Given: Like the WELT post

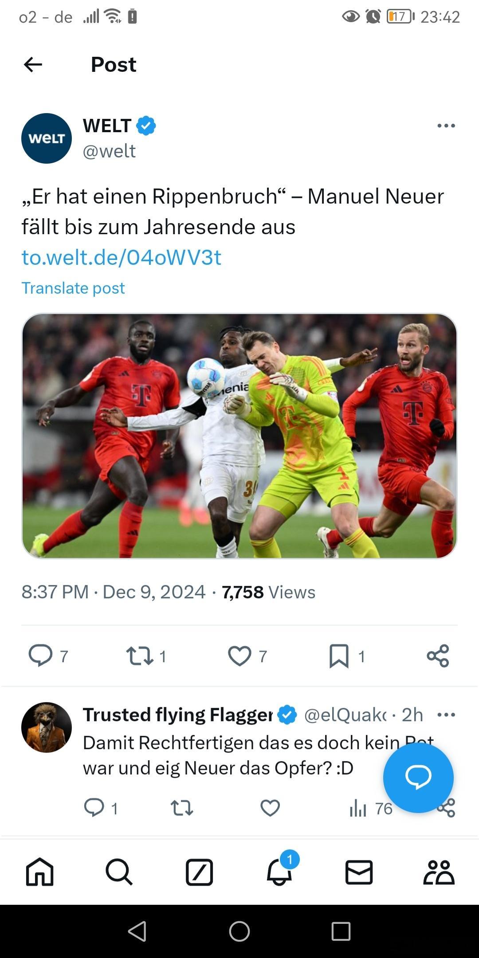Looking at the screenshot, I should (x=239, y=656).
